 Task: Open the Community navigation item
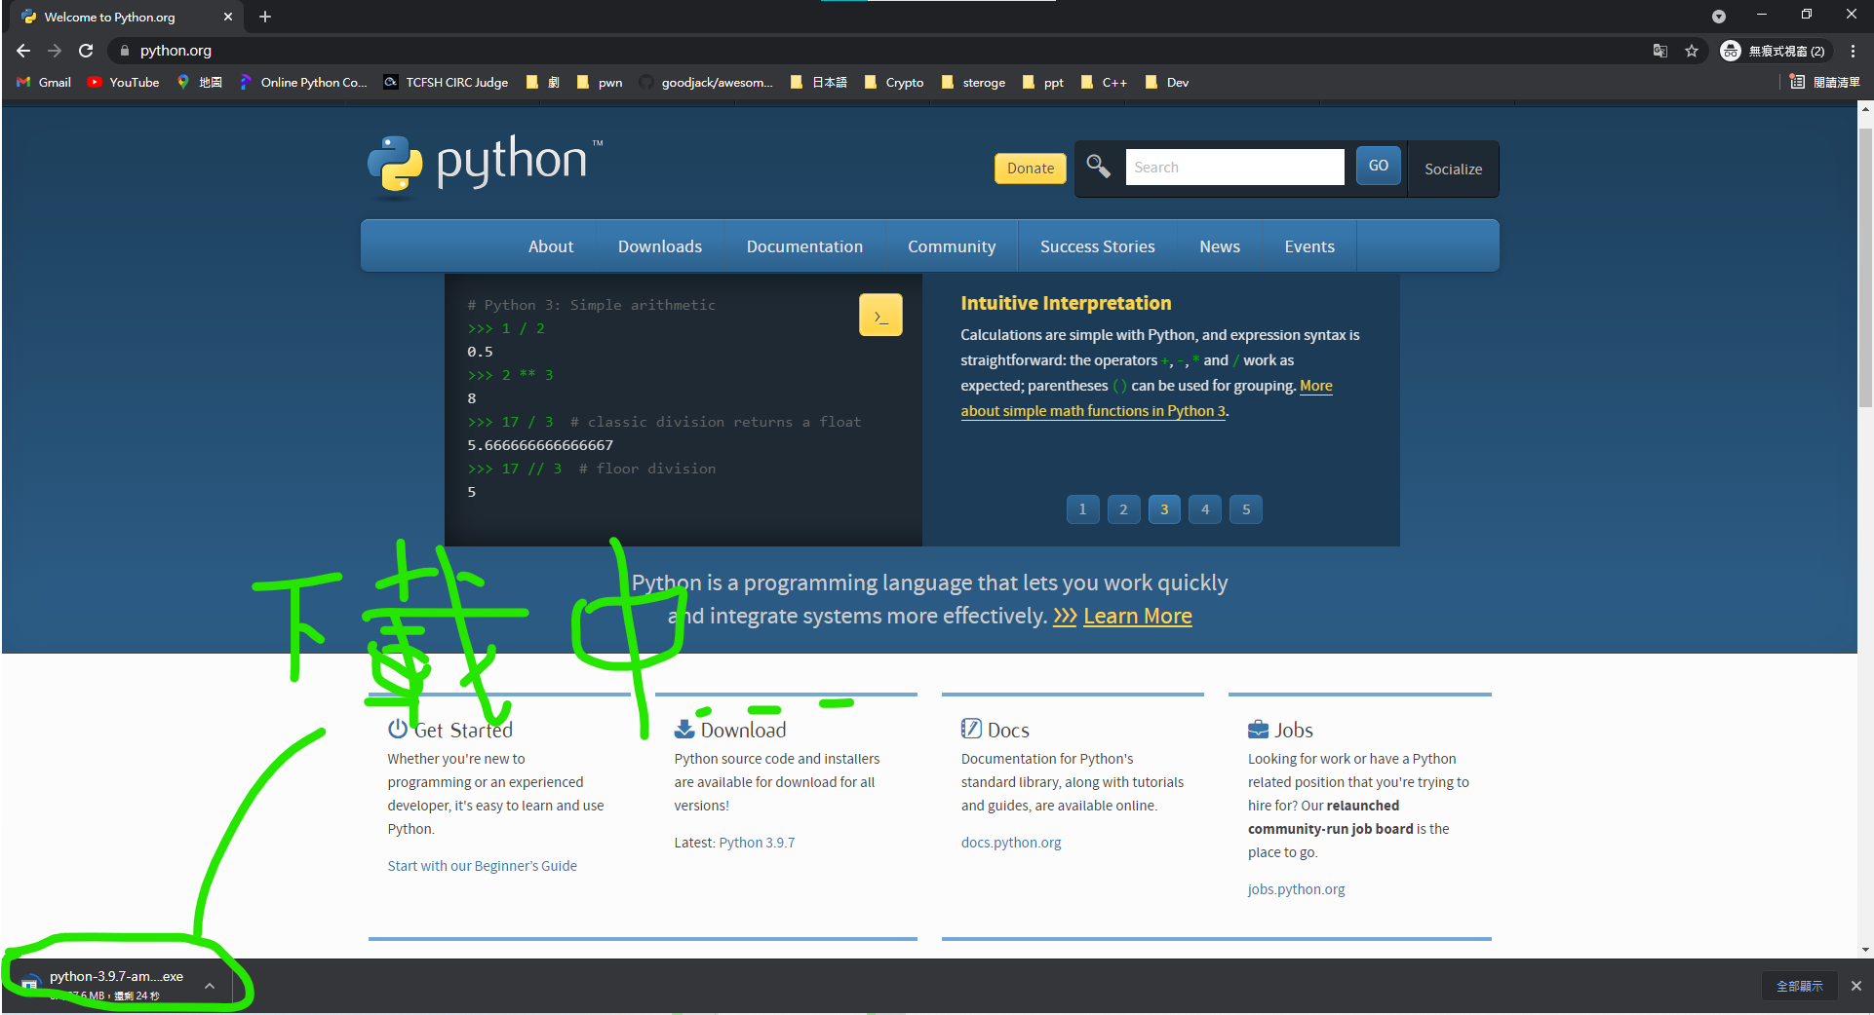pyautogui.click(x=952, y=246)
